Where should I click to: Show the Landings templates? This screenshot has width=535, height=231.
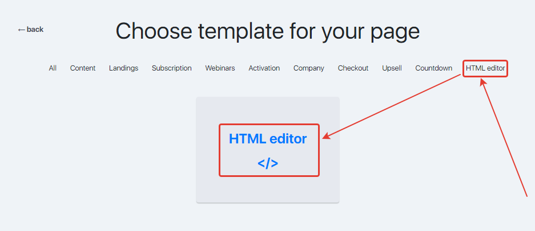pyautogui.click(x=123, y=68)
